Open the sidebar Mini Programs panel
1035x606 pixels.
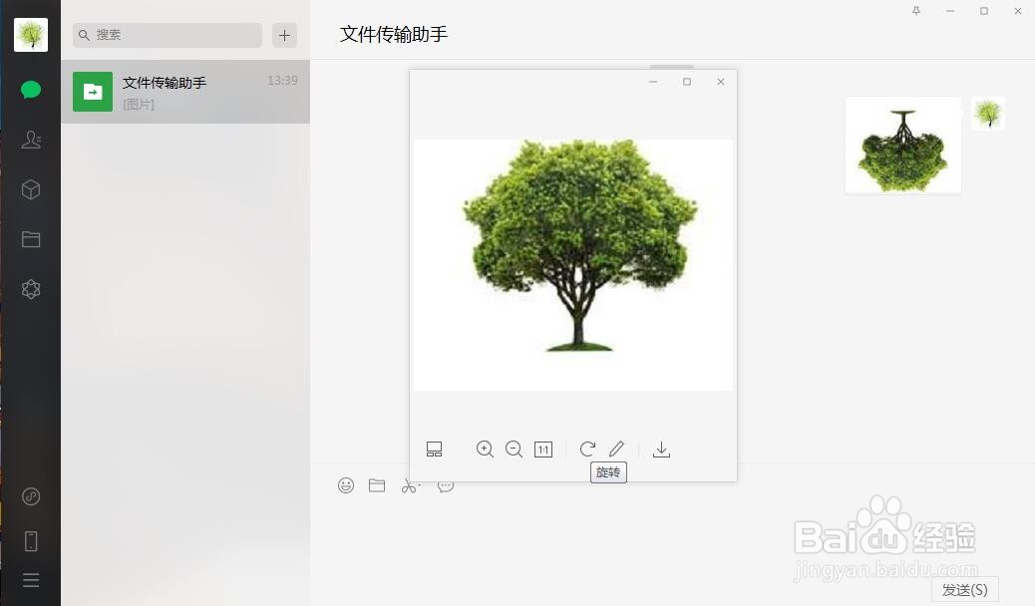(x=31, y=495)
